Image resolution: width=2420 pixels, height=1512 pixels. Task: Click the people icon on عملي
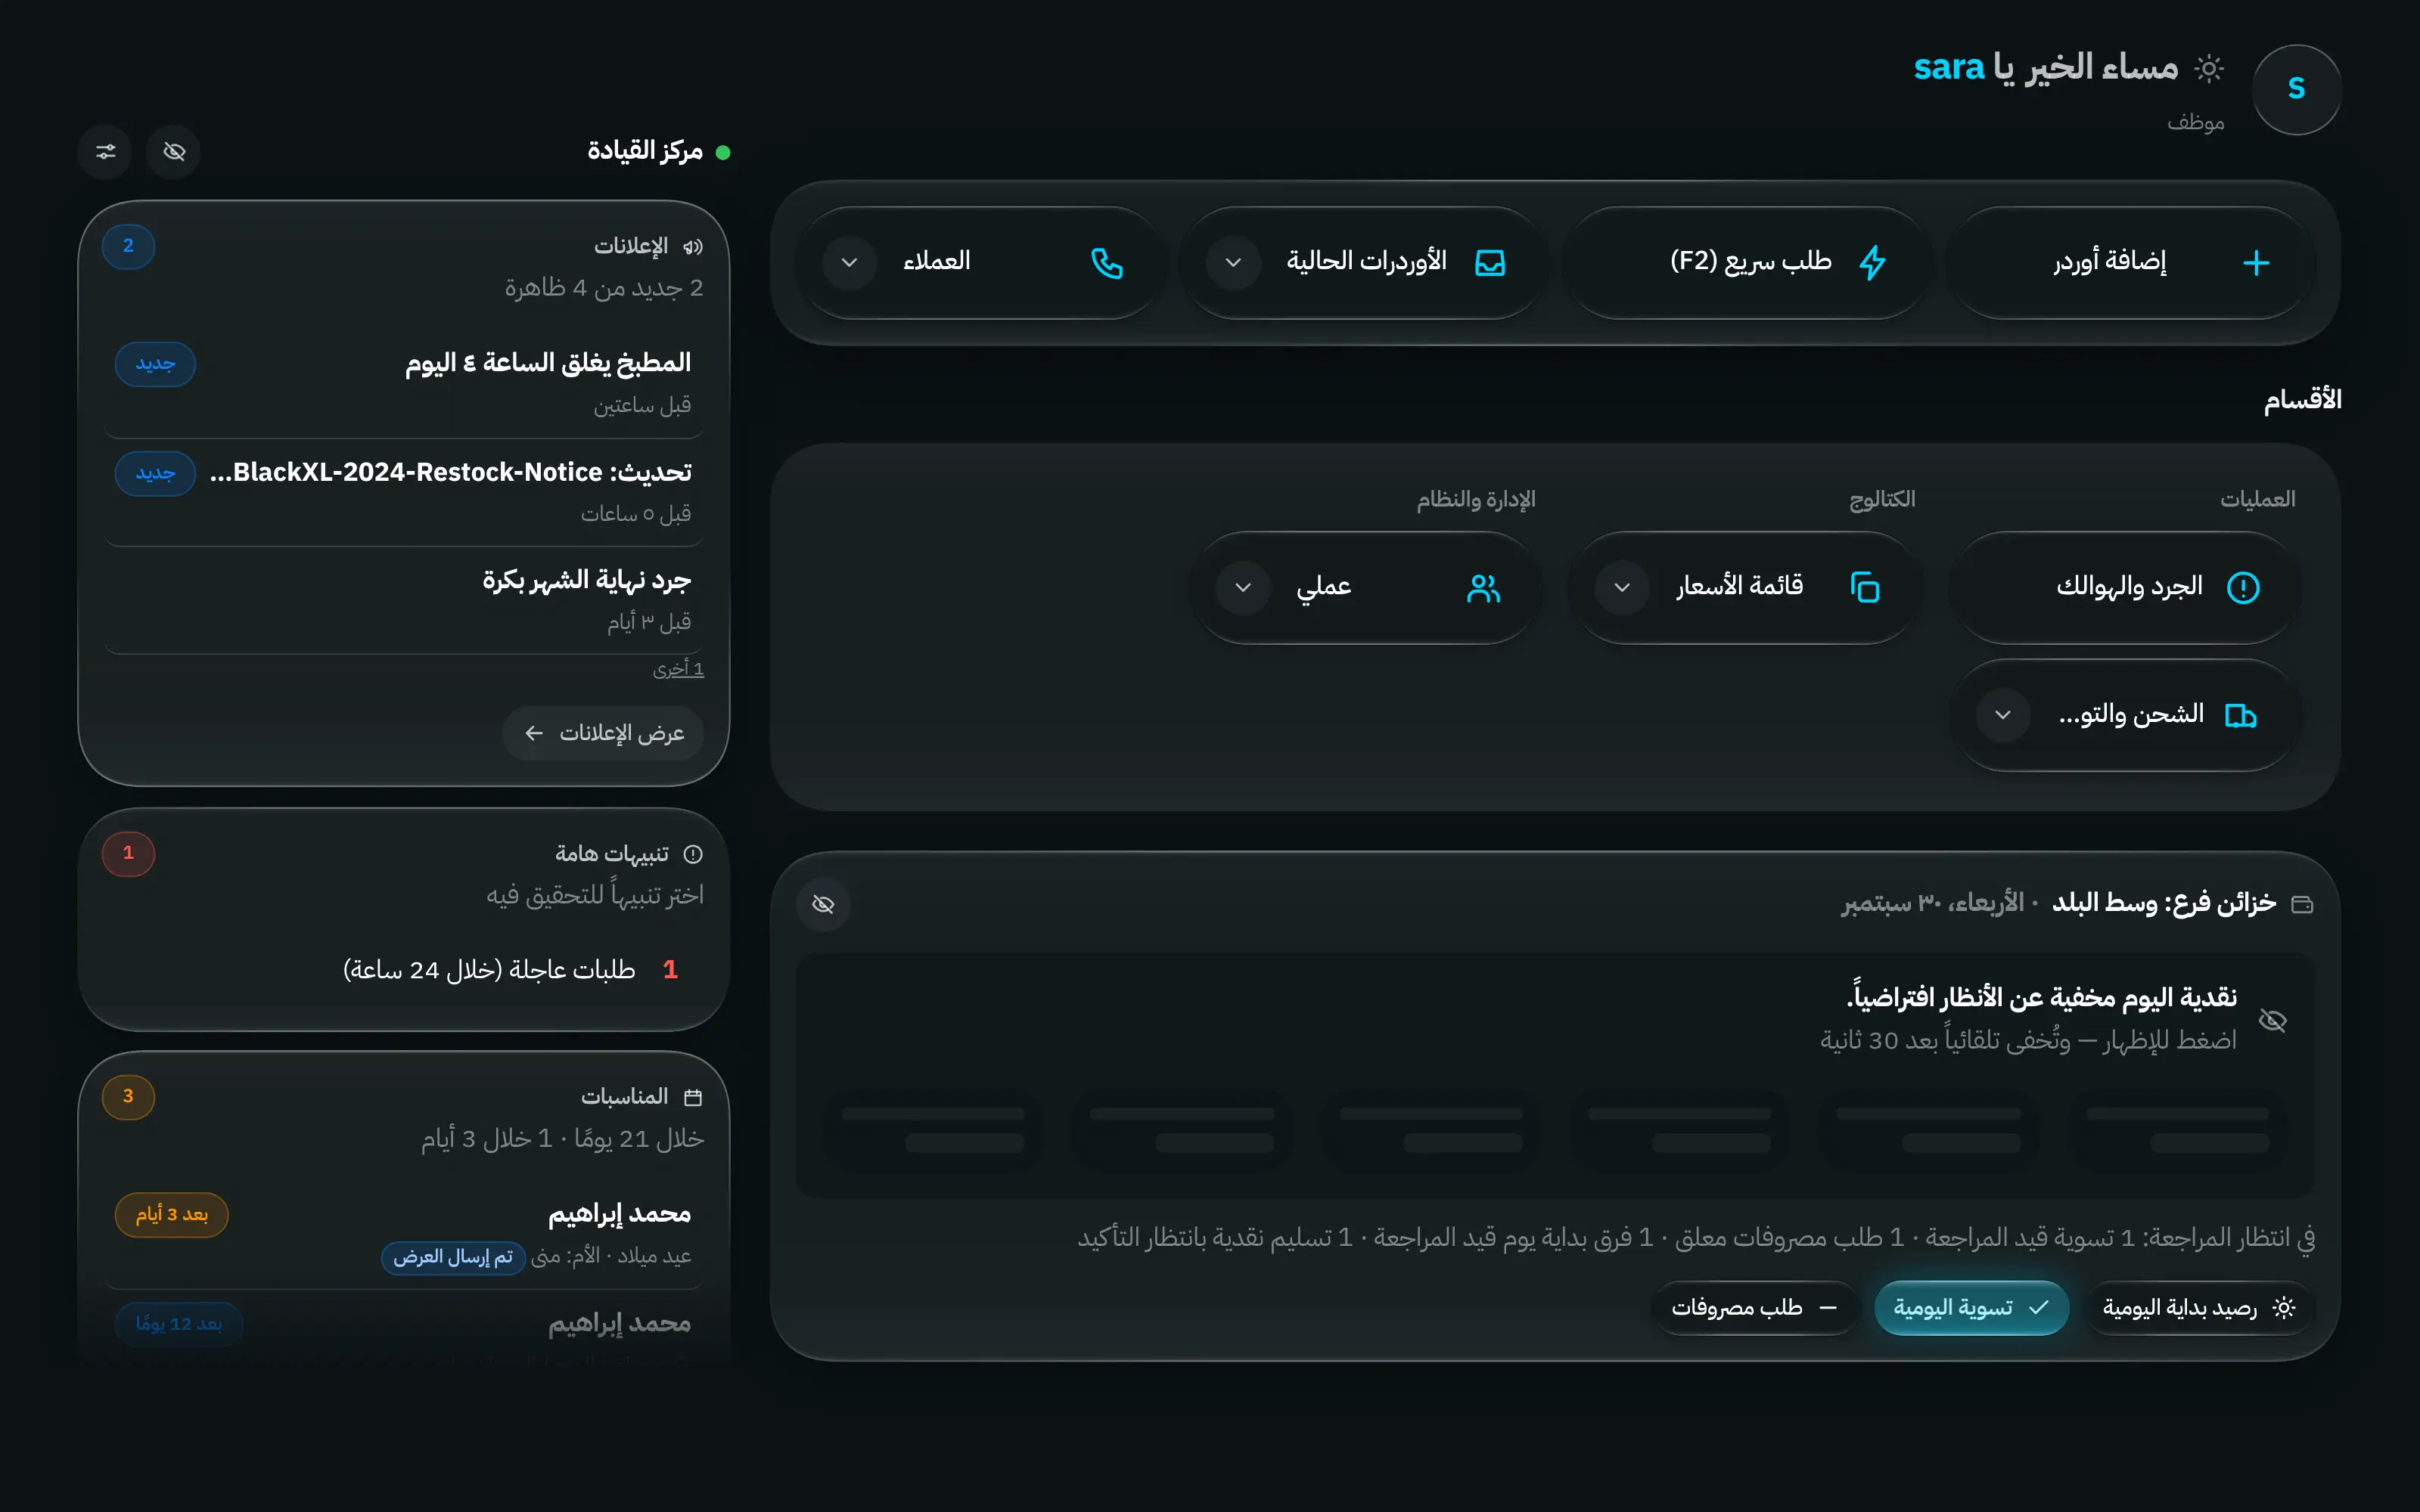tap(1483, 588)
